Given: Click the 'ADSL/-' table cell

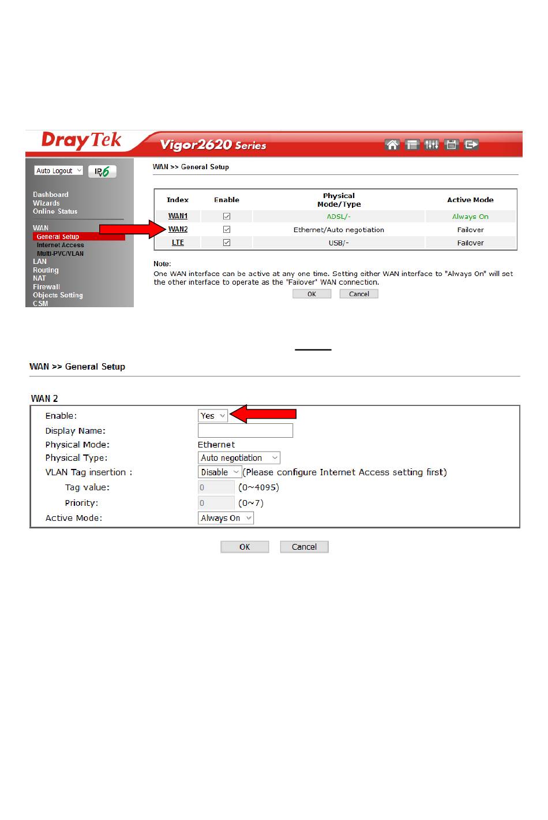Looking at the screenshot, I should pyautogui.click(x=339, y=217).
